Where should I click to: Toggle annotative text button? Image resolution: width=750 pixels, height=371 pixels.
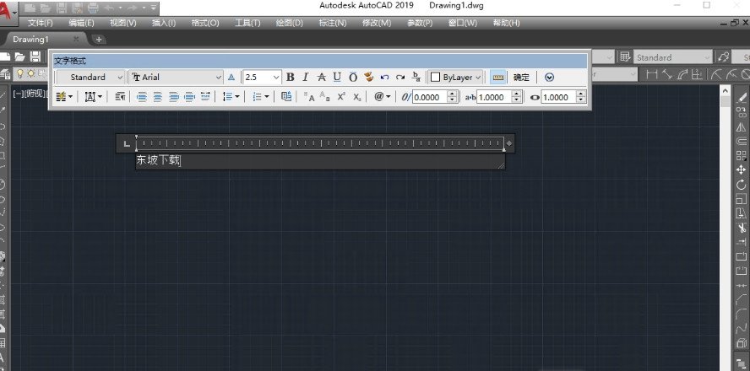(231, 78)
